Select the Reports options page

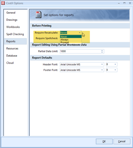15,41
